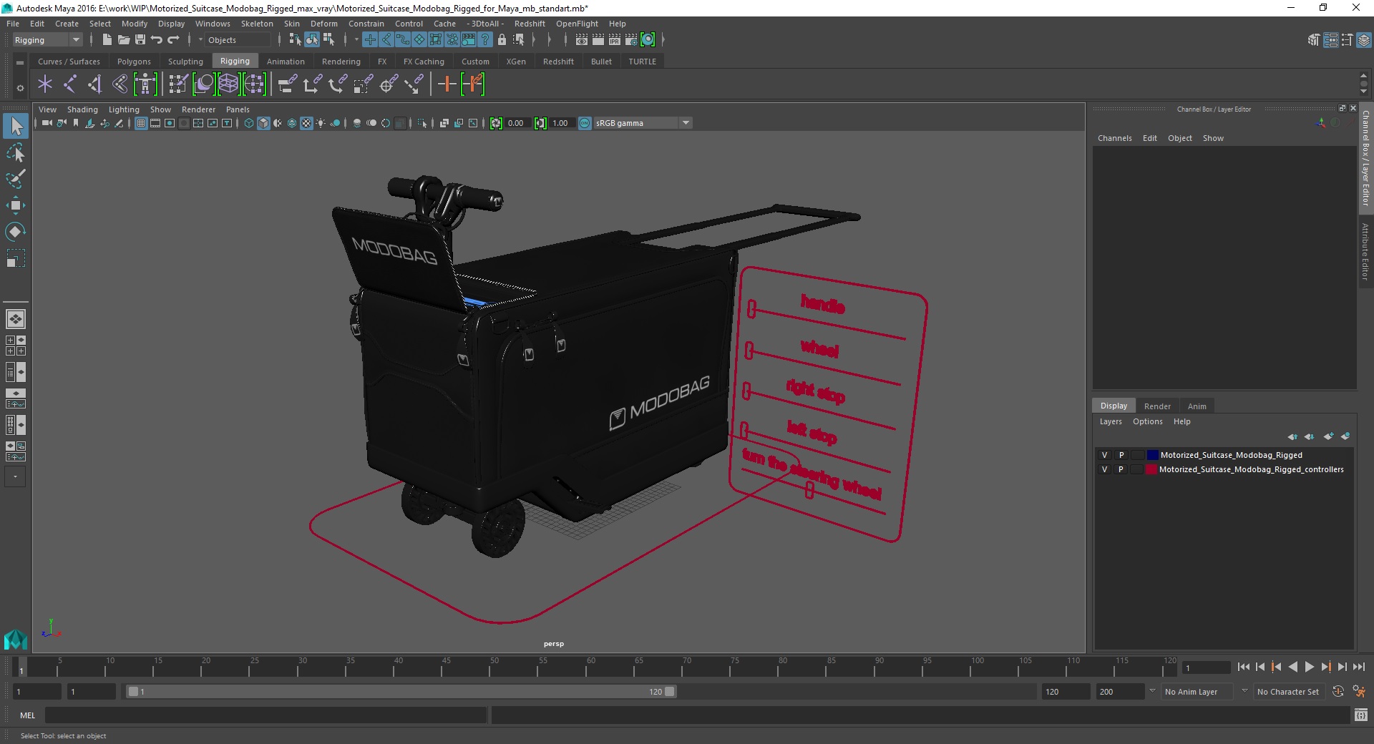Toggle the viewport grid display button

coord(141,123)
